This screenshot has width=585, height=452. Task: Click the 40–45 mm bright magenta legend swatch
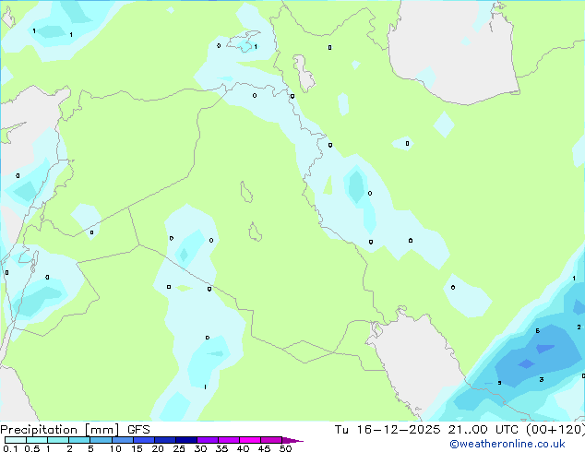pos(250,440)
